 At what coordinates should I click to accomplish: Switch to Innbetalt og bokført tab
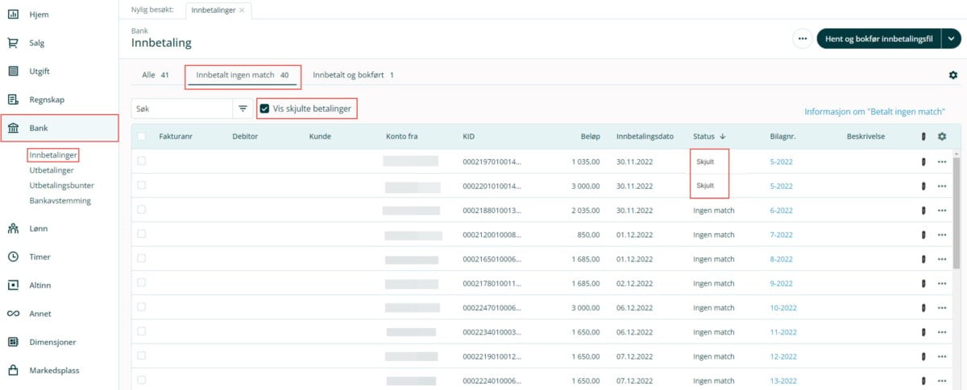click(352, 75)
